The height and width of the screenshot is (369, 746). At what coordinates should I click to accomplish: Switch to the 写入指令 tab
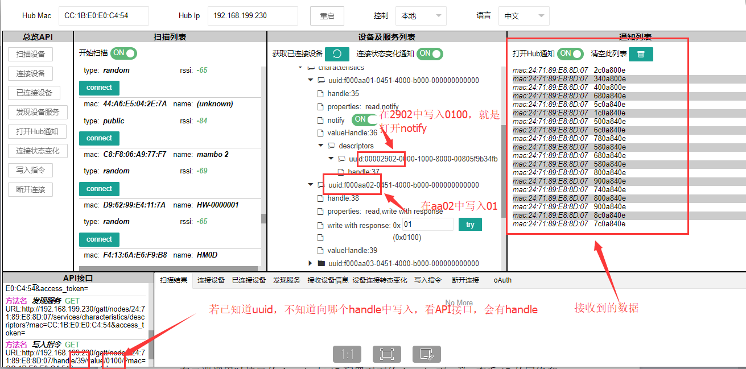(427, 280)
